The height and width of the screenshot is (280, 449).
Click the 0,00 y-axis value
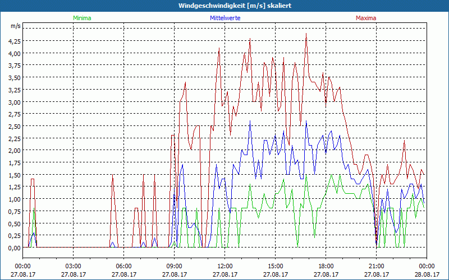point(15,248)
